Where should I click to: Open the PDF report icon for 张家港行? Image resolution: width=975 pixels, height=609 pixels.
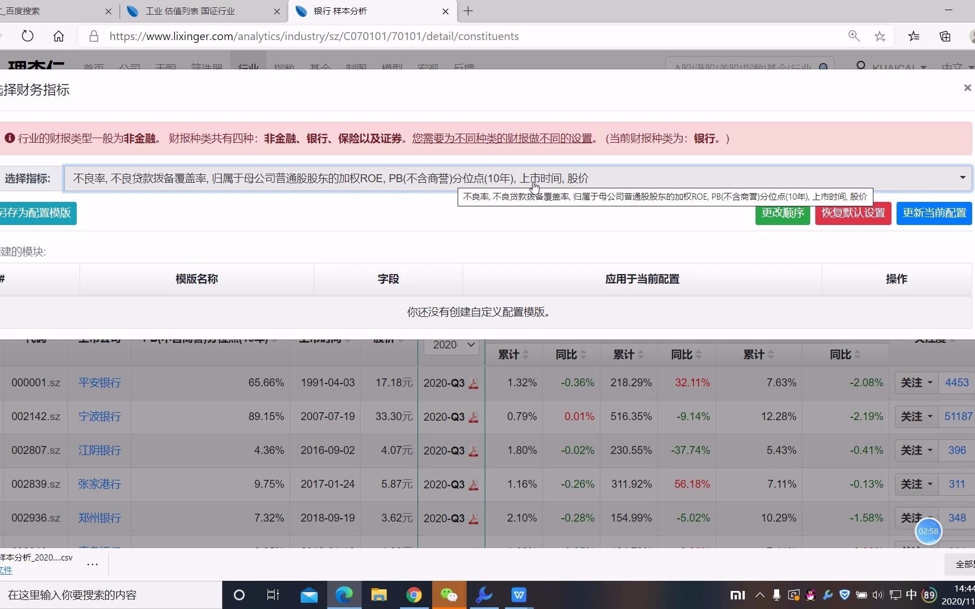[x=473, y=485]
